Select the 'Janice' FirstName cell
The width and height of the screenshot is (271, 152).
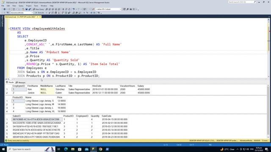pyautogui.click(x=33, y=93)
